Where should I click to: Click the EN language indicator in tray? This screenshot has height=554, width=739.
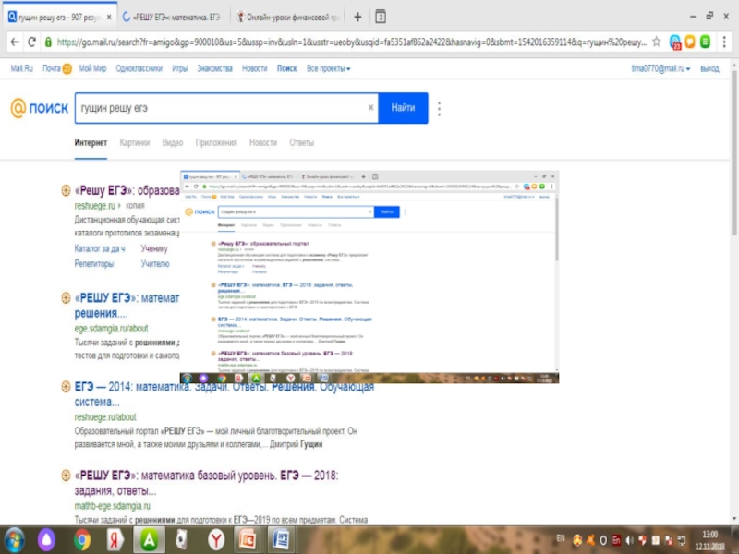[561, 538]
